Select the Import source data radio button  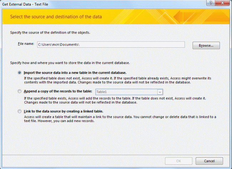coord(19,72)
